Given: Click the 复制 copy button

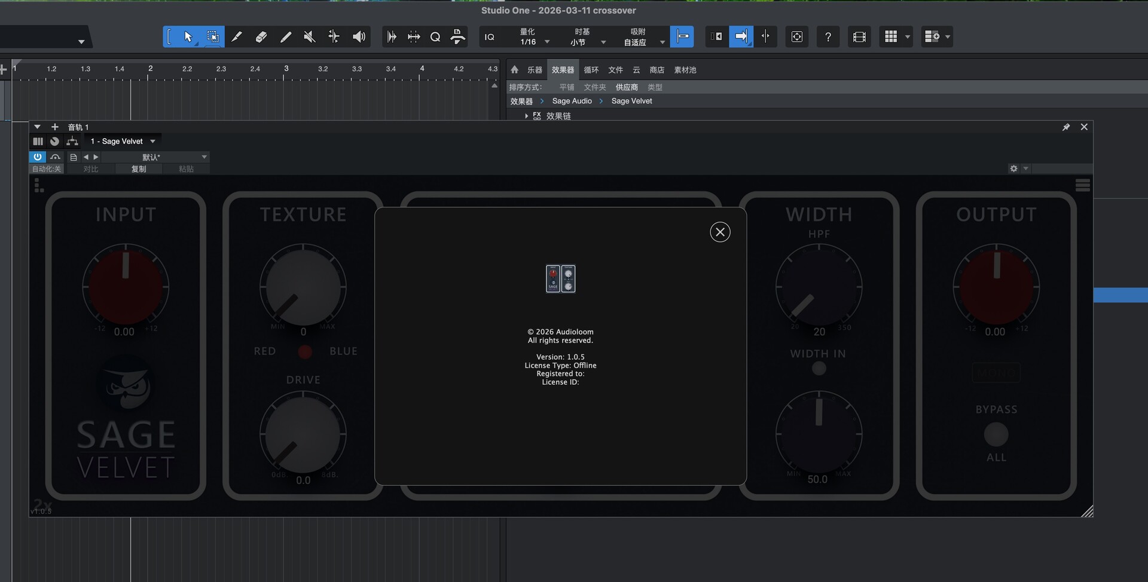Looking at the screenshot, I should [139, 169].
